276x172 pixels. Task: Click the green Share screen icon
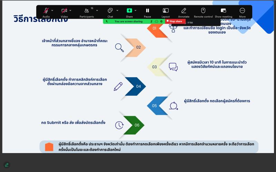pos(129,11)
